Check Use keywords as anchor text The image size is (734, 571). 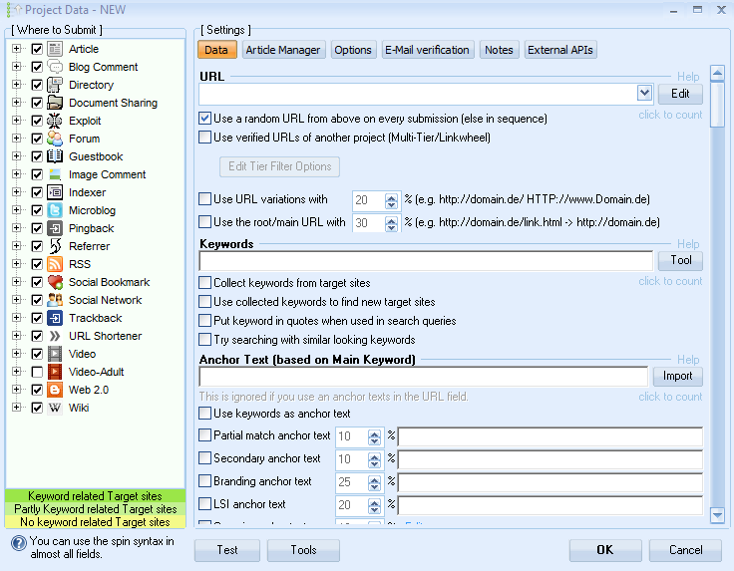point(204,413)
